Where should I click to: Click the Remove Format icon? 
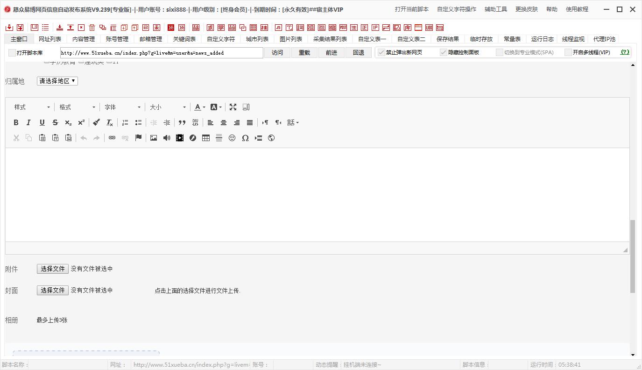109,122
